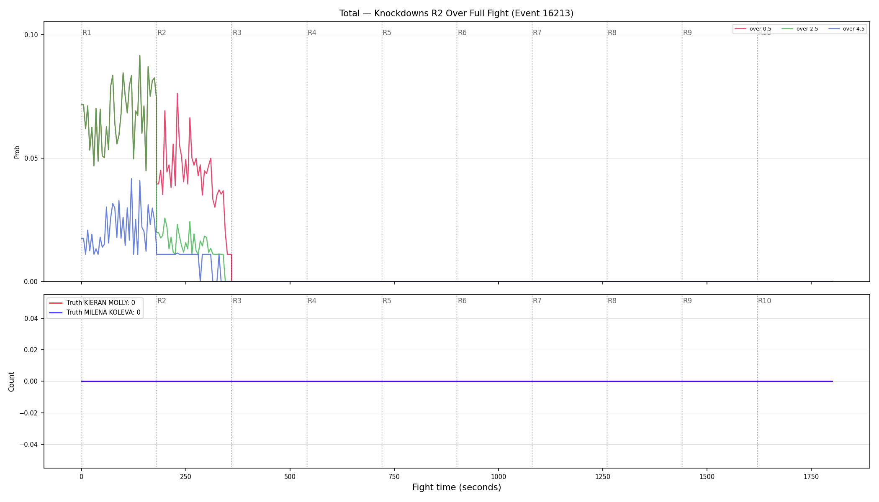
Task: Click the chart title mentioning Event 16213
Action: click(x=456, y=13)
